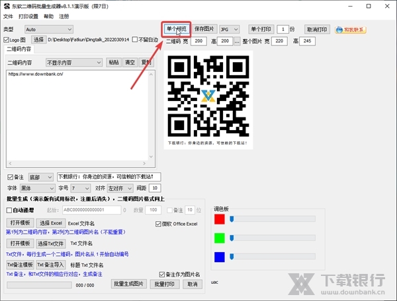Click the red color swatch in 调色板

pos(220,219)
